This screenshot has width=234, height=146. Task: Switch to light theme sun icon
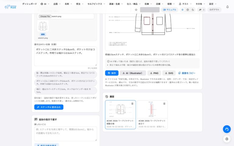(x=183, y=10)
